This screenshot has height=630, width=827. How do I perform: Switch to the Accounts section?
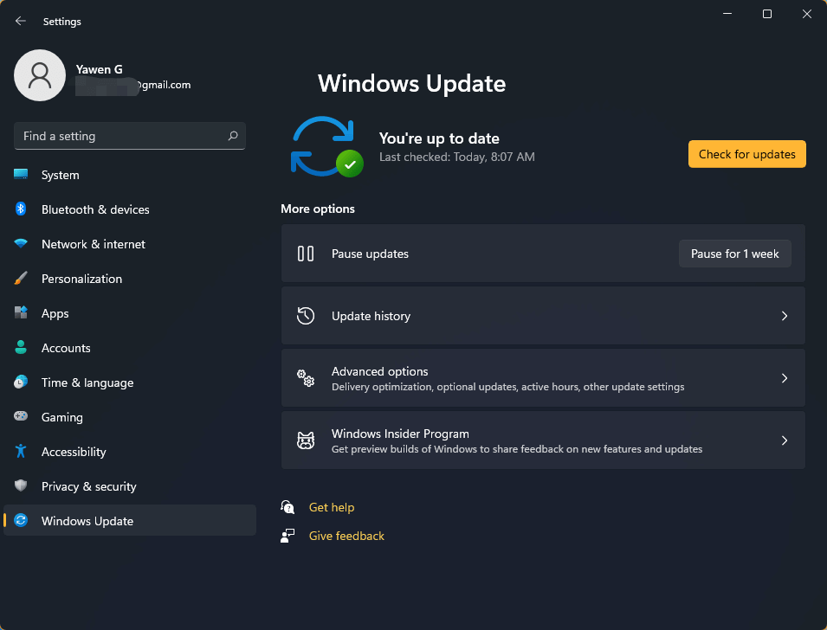pyautogui.click(x=65, y=348)
